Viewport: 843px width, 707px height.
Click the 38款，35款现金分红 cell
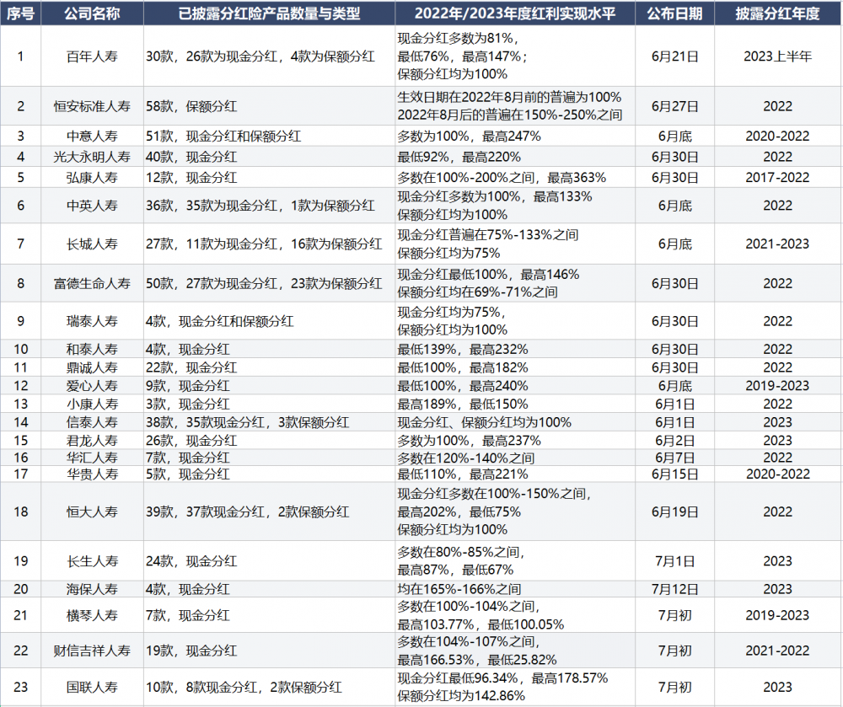269,422
